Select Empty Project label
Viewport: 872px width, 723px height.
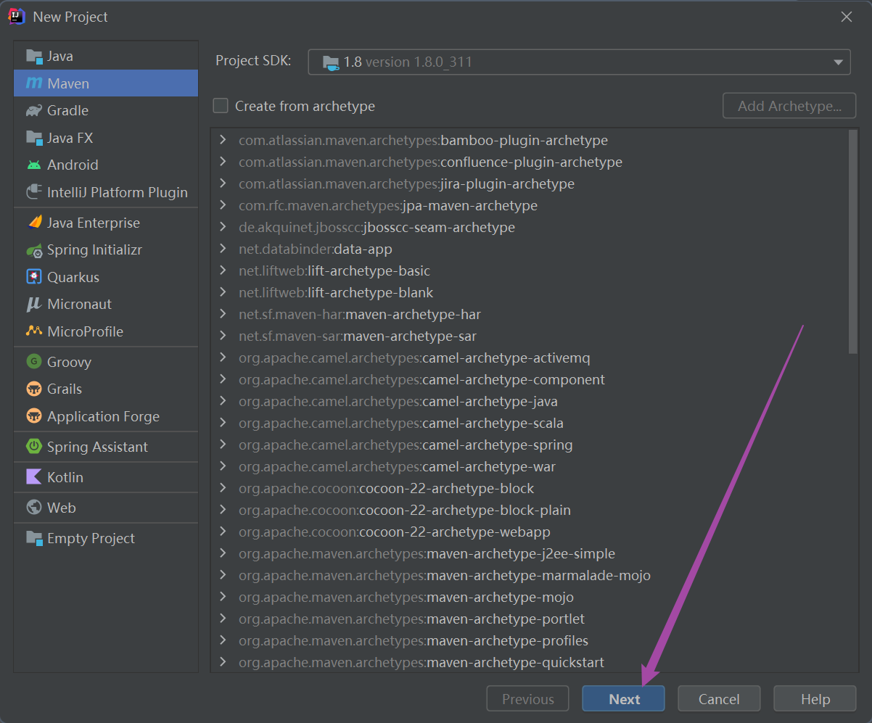pyautogui.click(x=91, y=538)
